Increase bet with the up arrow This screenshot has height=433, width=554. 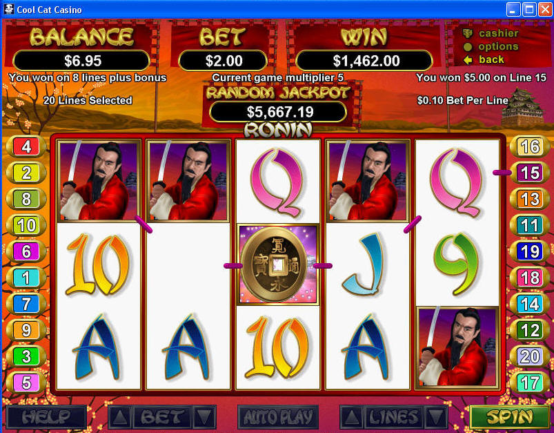(x=120, y=417)
